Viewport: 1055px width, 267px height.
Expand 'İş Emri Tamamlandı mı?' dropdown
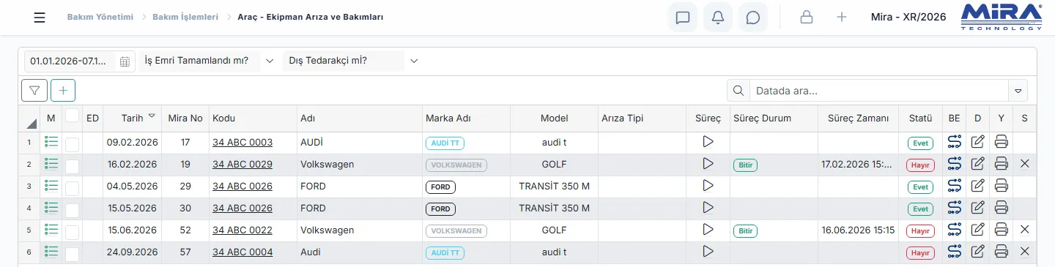coord(269,61)
